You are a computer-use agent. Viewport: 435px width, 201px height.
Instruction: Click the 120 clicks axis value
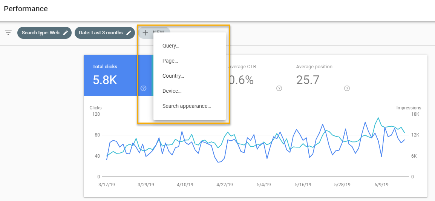[x=96, y=114]
